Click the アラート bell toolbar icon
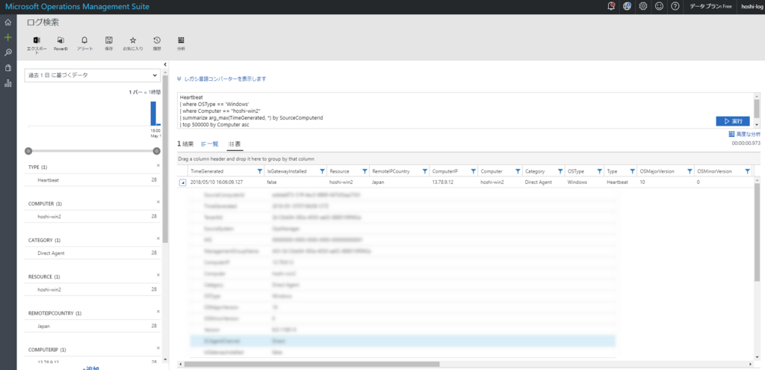This screenshot has width=765, height=370. pos(84,40)
